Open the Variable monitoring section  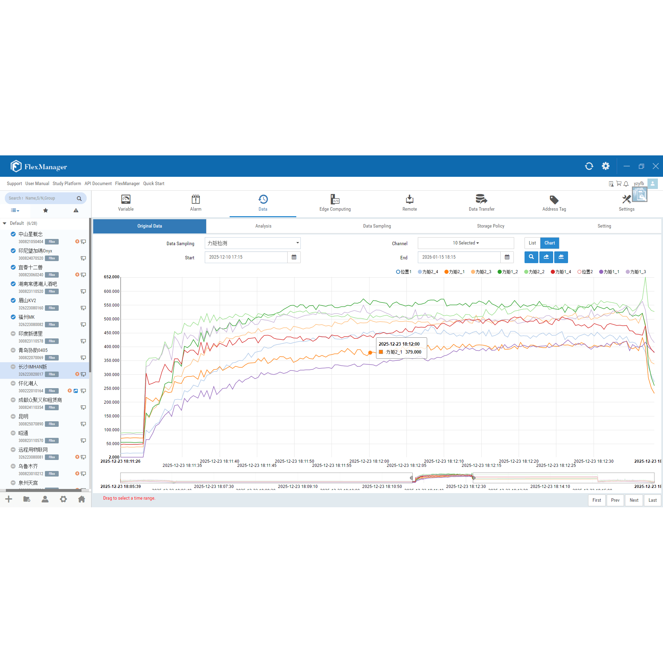pos(126,203)
